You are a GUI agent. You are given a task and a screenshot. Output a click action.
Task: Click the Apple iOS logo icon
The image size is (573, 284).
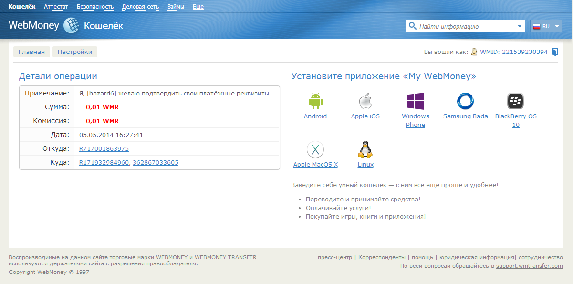coord(365,101)
